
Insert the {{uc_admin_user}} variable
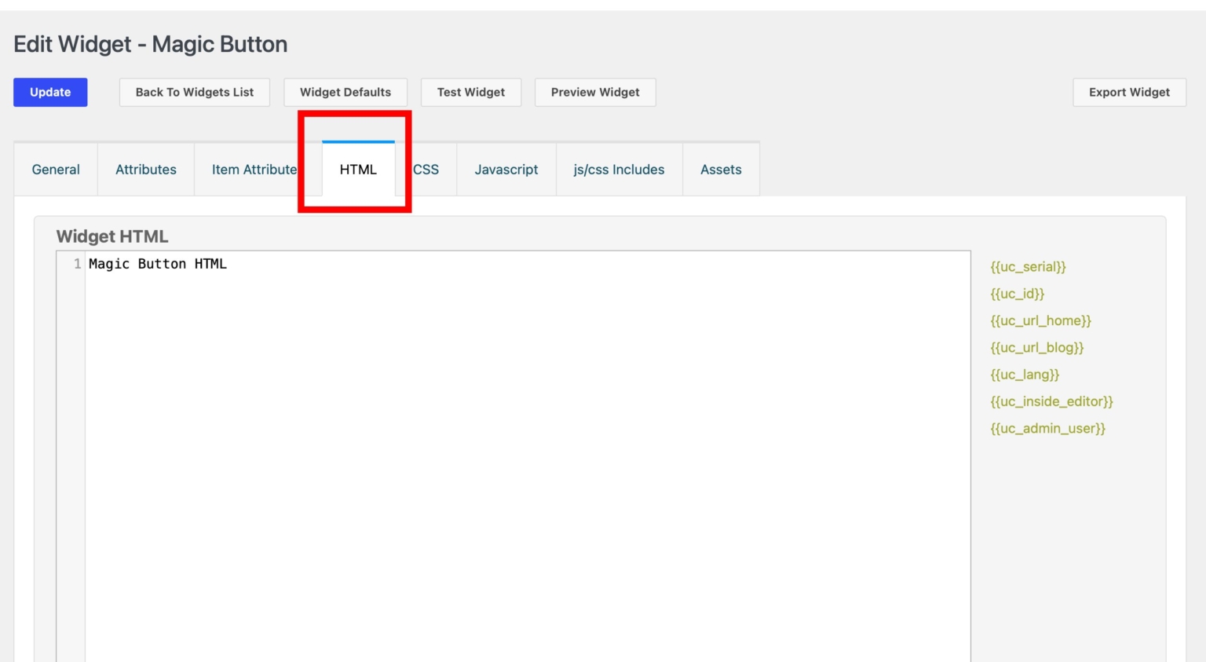point(1047,428)
